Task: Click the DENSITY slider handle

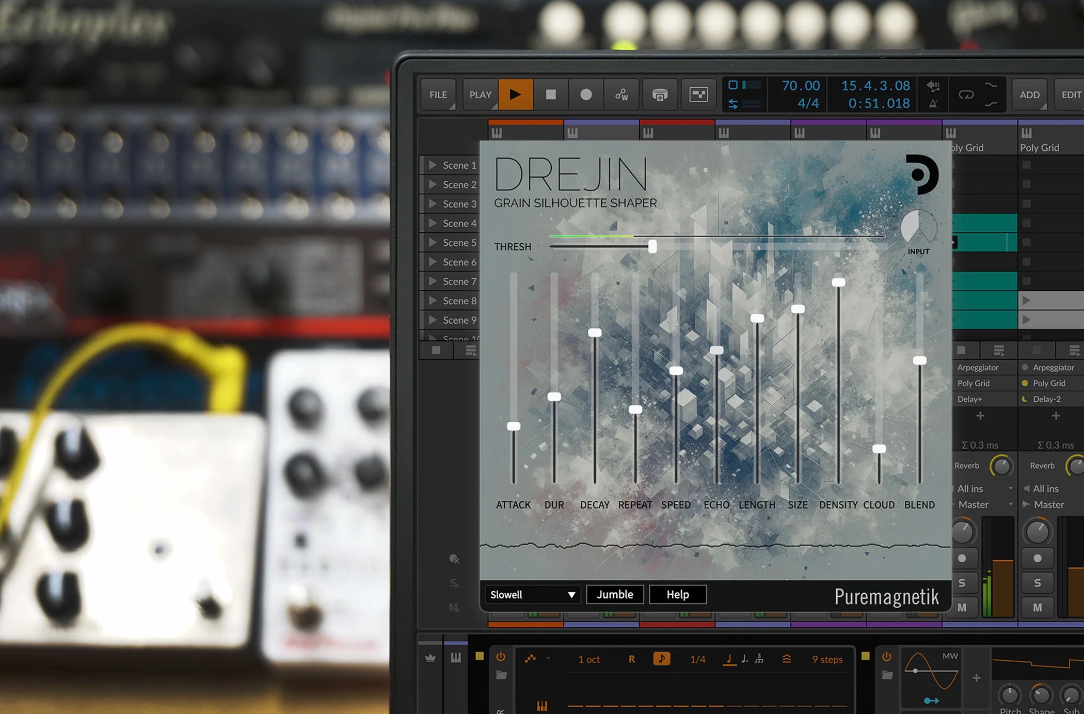Action: [838, 282]
